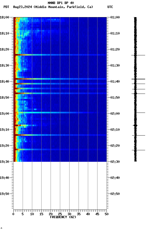Click the 02:50 UTC time label
Image resolution: width=147 pixels, height=231 pixels.
115,194
